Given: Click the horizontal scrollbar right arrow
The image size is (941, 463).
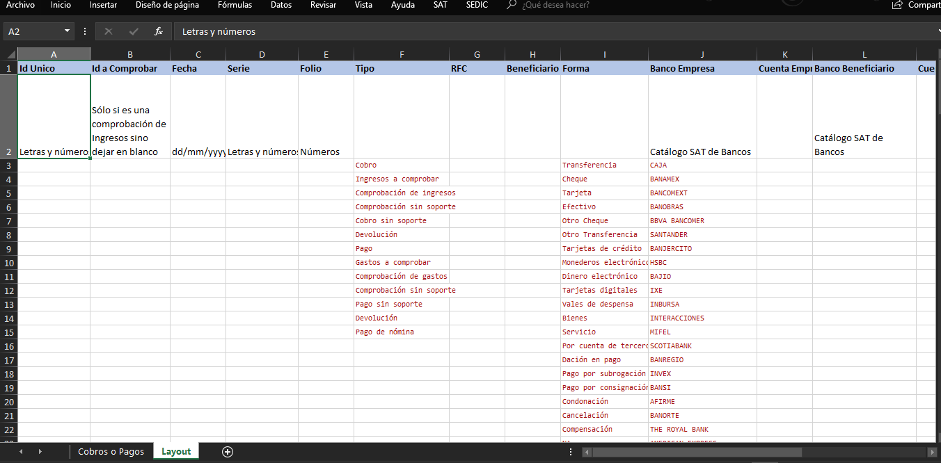Looking at the screenshot, I should point(931,452).
